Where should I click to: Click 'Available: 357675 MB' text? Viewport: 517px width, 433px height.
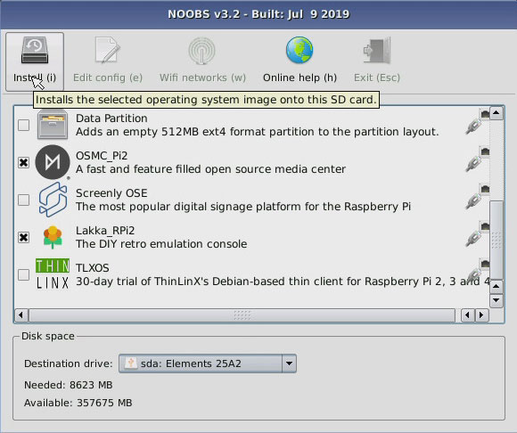(x=78, y=403)
